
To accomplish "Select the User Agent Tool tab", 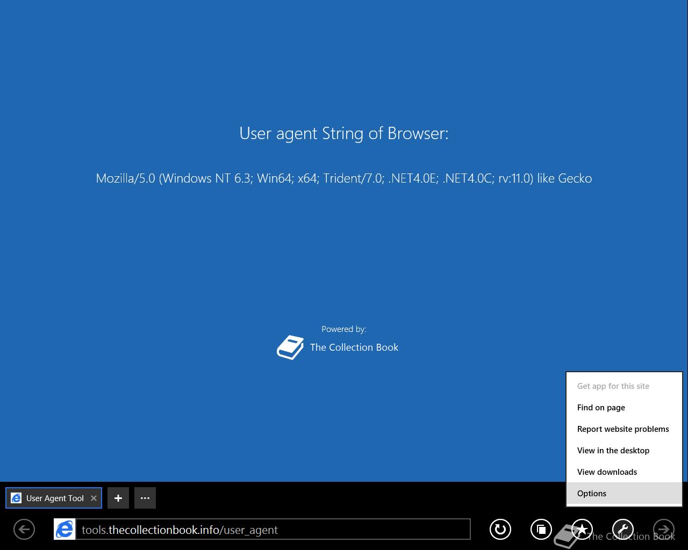I will click(x=54, y=498).
